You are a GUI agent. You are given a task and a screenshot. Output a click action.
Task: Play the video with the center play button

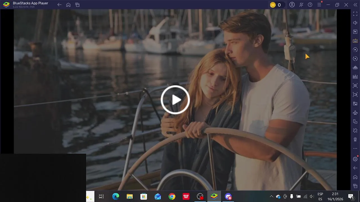point(175,100)
